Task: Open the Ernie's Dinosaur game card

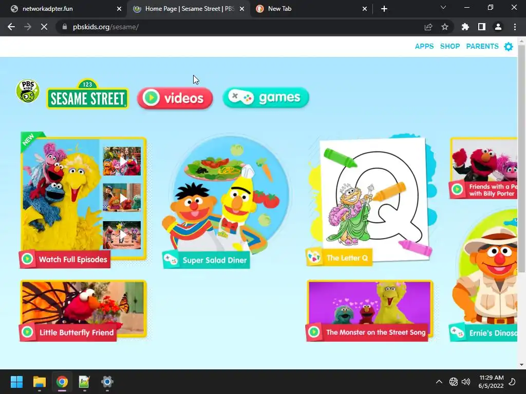Action: coord(483,275)
